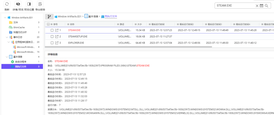Toggle the 详情/预览 eye icon

(18, 4)
